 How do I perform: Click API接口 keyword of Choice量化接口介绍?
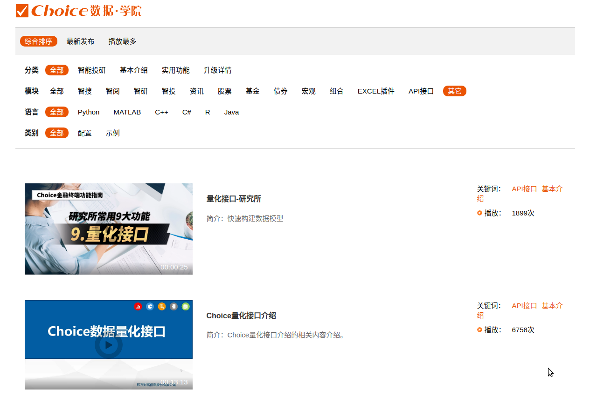524,305
